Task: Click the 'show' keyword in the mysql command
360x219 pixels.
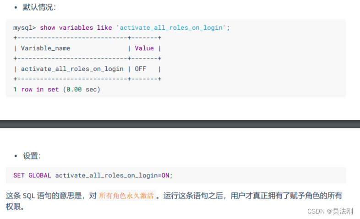Action: pos(48,28)
